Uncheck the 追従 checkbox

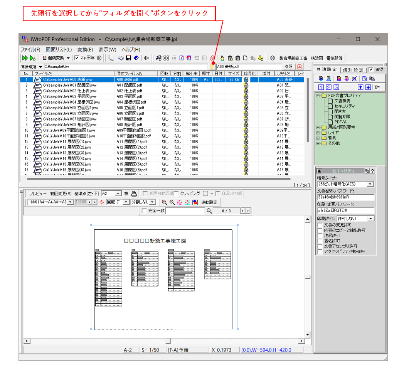(x=371, y=70)
